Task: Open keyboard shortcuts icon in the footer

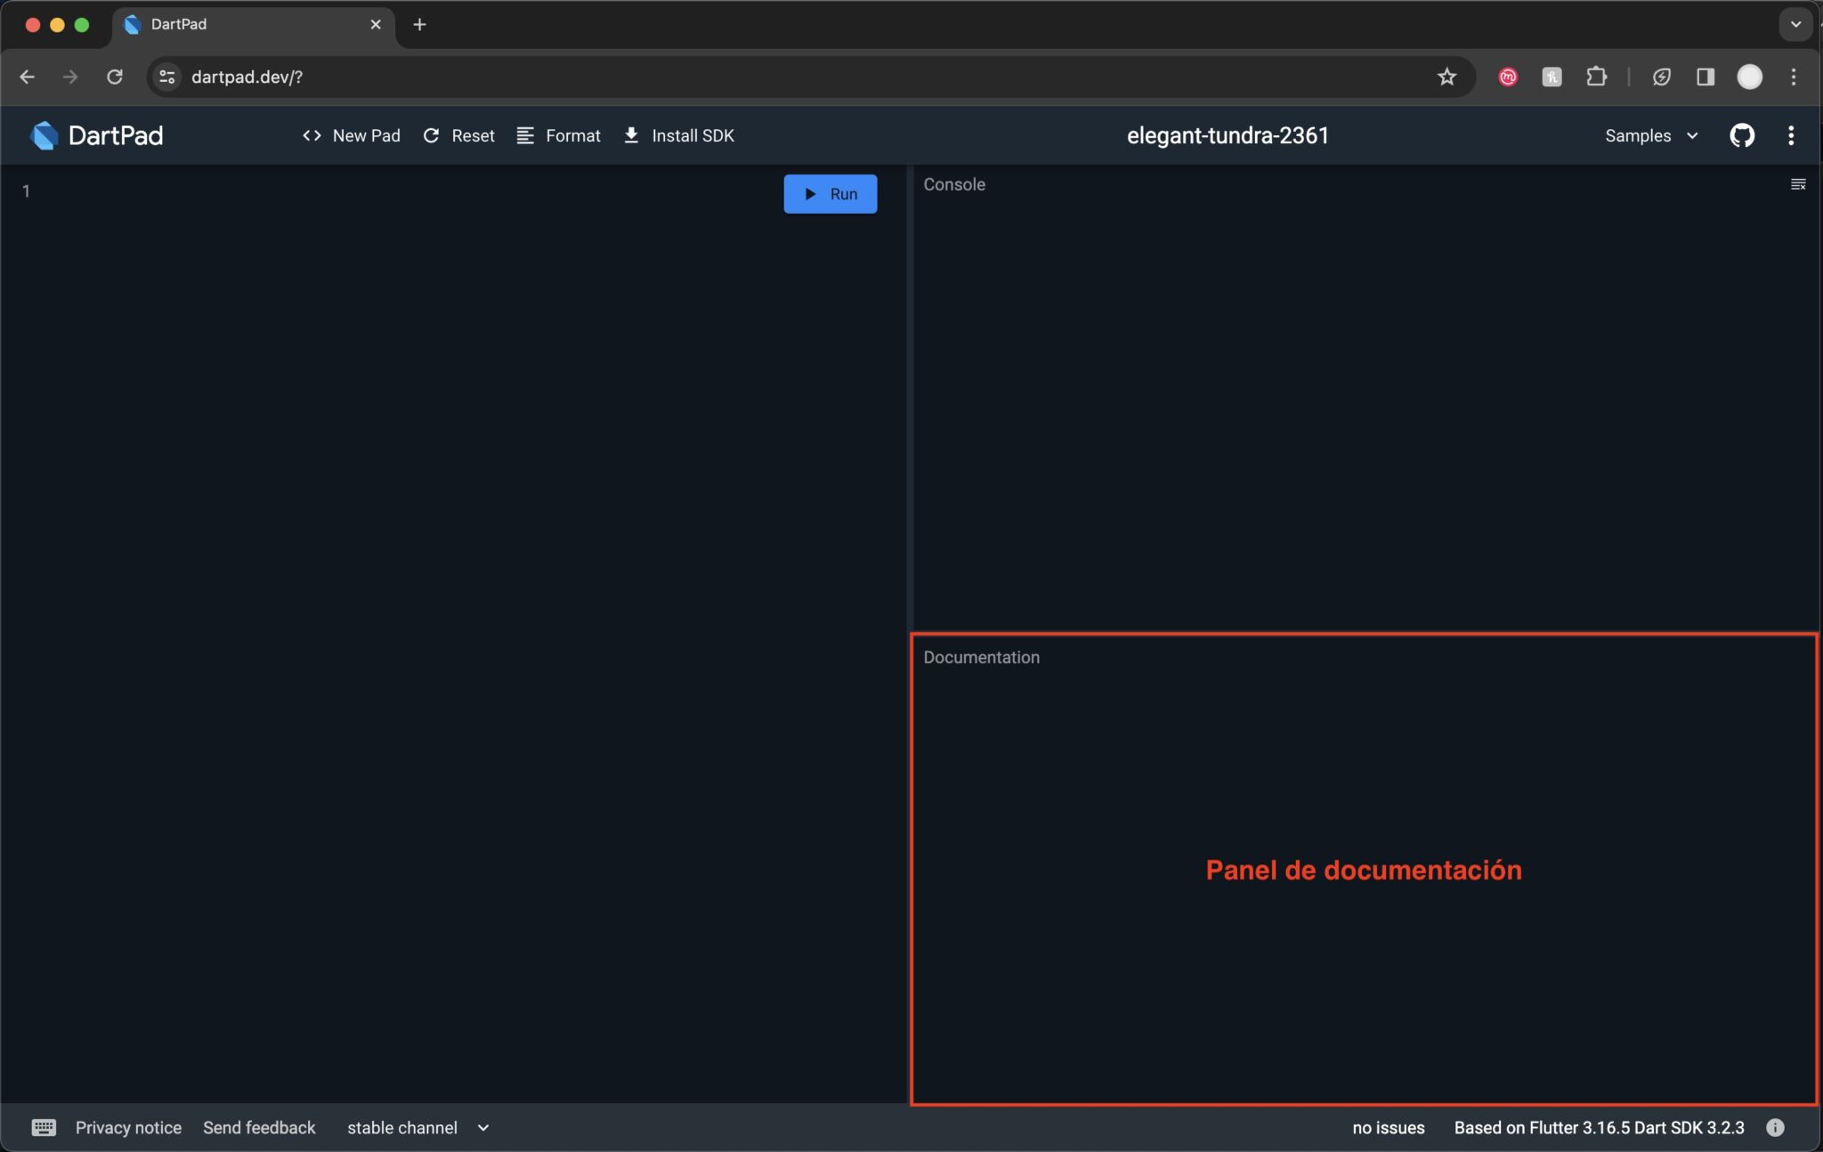Action: click(44, 1127)
